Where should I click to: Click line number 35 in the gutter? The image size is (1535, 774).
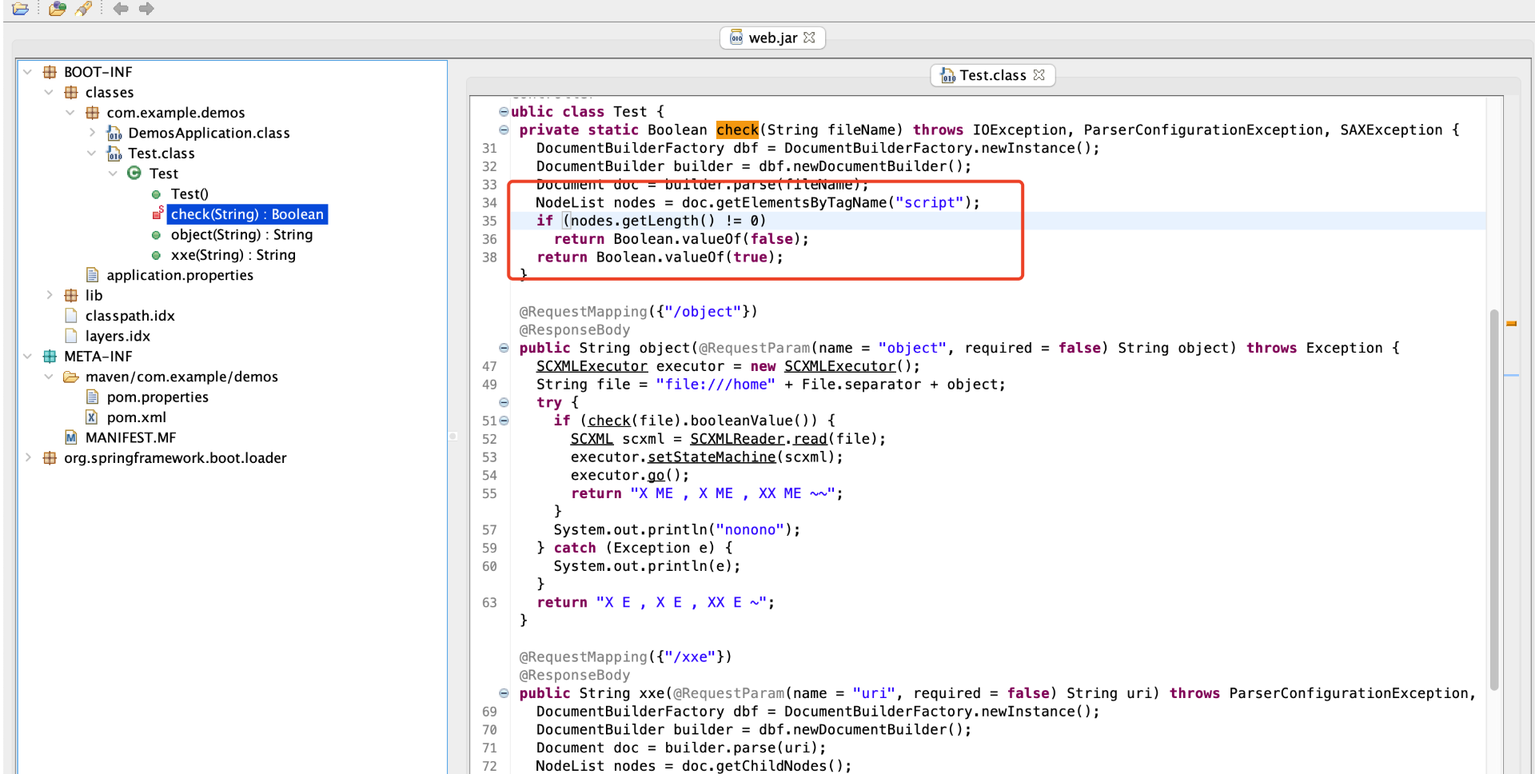[489, 221]
